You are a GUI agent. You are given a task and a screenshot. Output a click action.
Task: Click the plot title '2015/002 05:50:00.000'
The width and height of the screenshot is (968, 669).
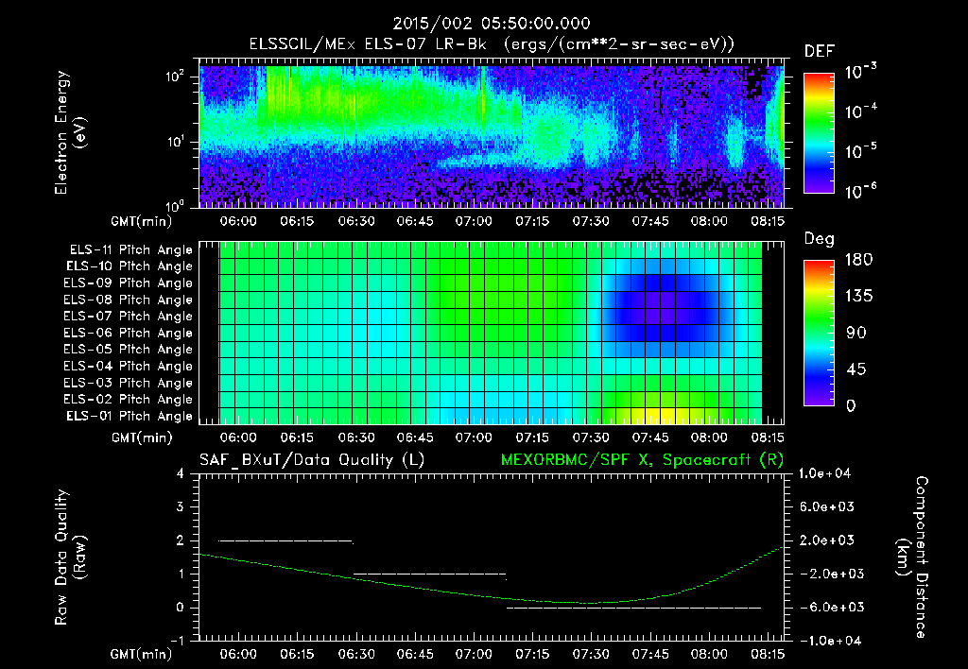(492, 24)
